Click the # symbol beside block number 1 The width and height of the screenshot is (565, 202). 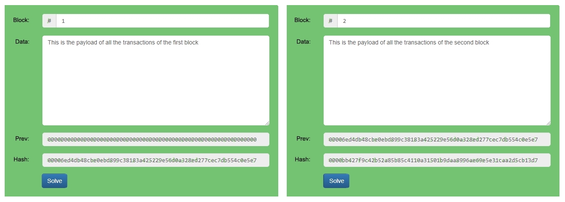point(49,21)
